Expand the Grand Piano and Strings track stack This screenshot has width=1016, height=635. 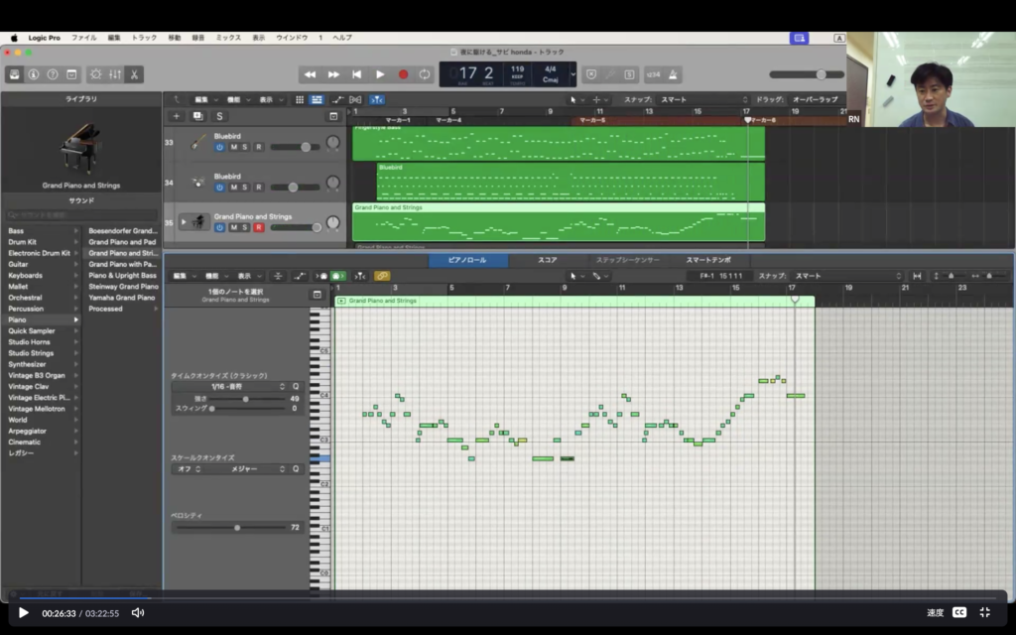point(183,222)
